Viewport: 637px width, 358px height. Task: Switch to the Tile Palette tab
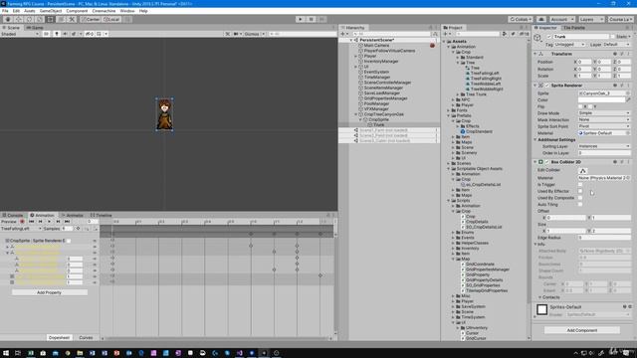pyautogui.click(x=573, y=28)
